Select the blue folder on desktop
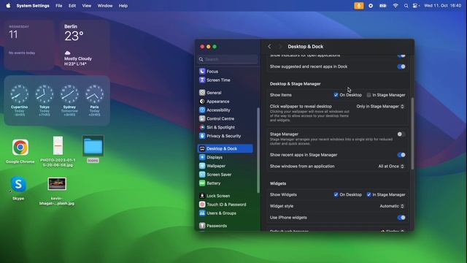Screen dimensions: 467x263 click(93, 146)
